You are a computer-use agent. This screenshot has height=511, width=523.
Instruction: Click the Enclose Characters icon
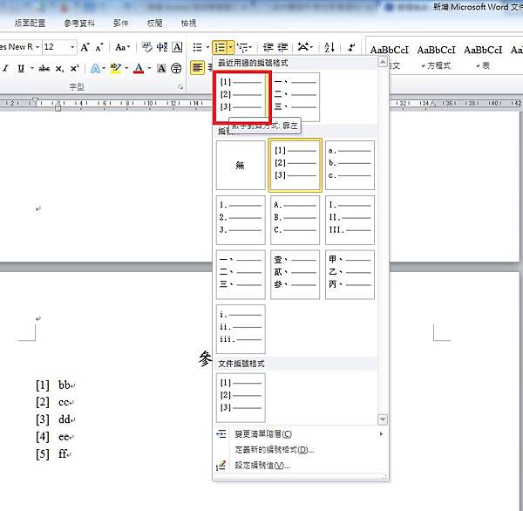pyautogui.click(x=176, y=69)
